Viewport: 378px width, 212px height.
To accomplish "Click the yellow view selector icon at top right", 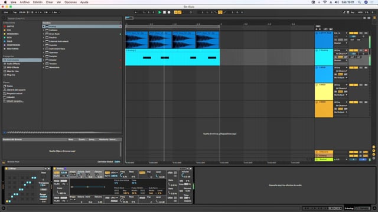I will (x=374, y=18).
